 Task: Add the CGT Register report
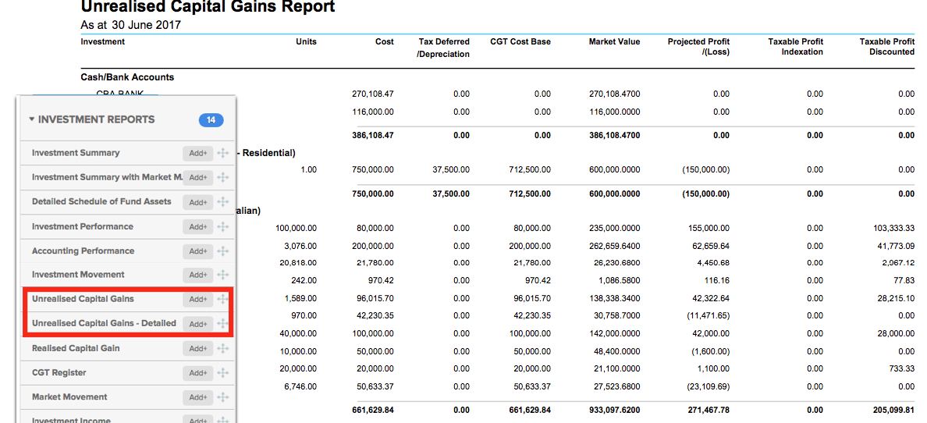[x=198, y=373]
